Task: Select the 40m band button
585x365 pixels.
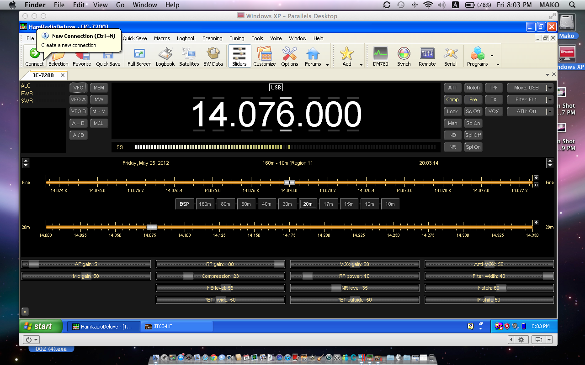Action: pyautogui.click(x=266, y=204)
